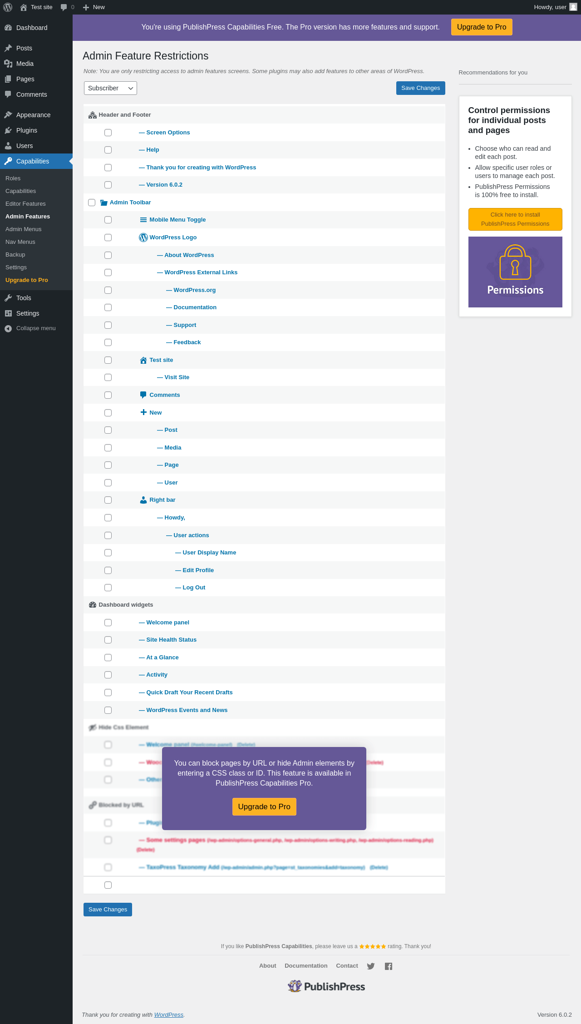Click the WordPress Logo row icon

(143, 237)
